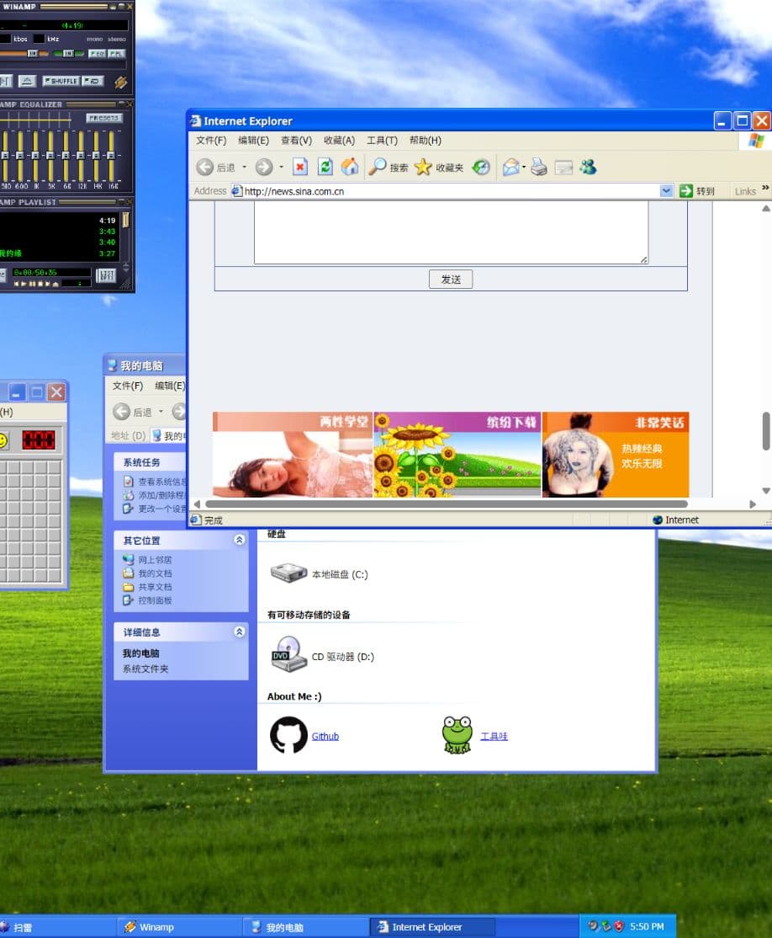Click the Winamp volume slider handle
Image resolution: width=772 pixels, height=938 pixels.
[x=33, y=54]
